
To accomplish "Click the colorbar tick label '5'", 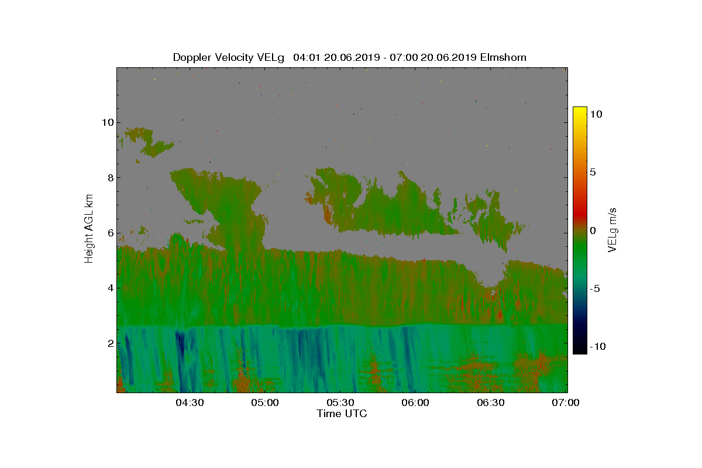I will [x=593, y=173].
